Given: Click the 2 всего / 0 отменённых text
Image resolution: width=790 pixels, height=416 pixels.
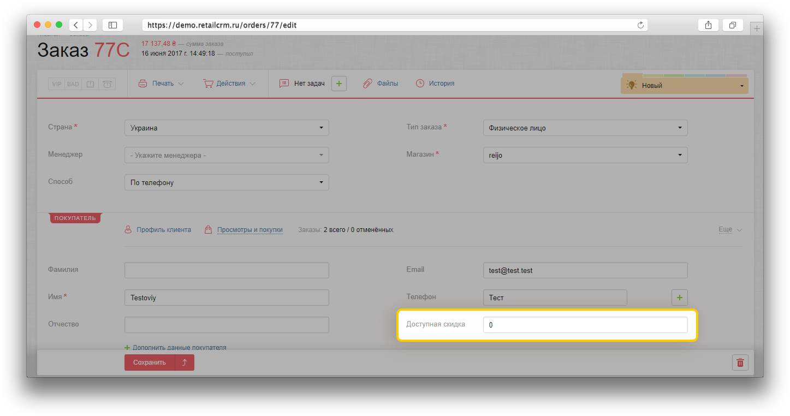Looking at the screenshot, I should tap(359, 230).
